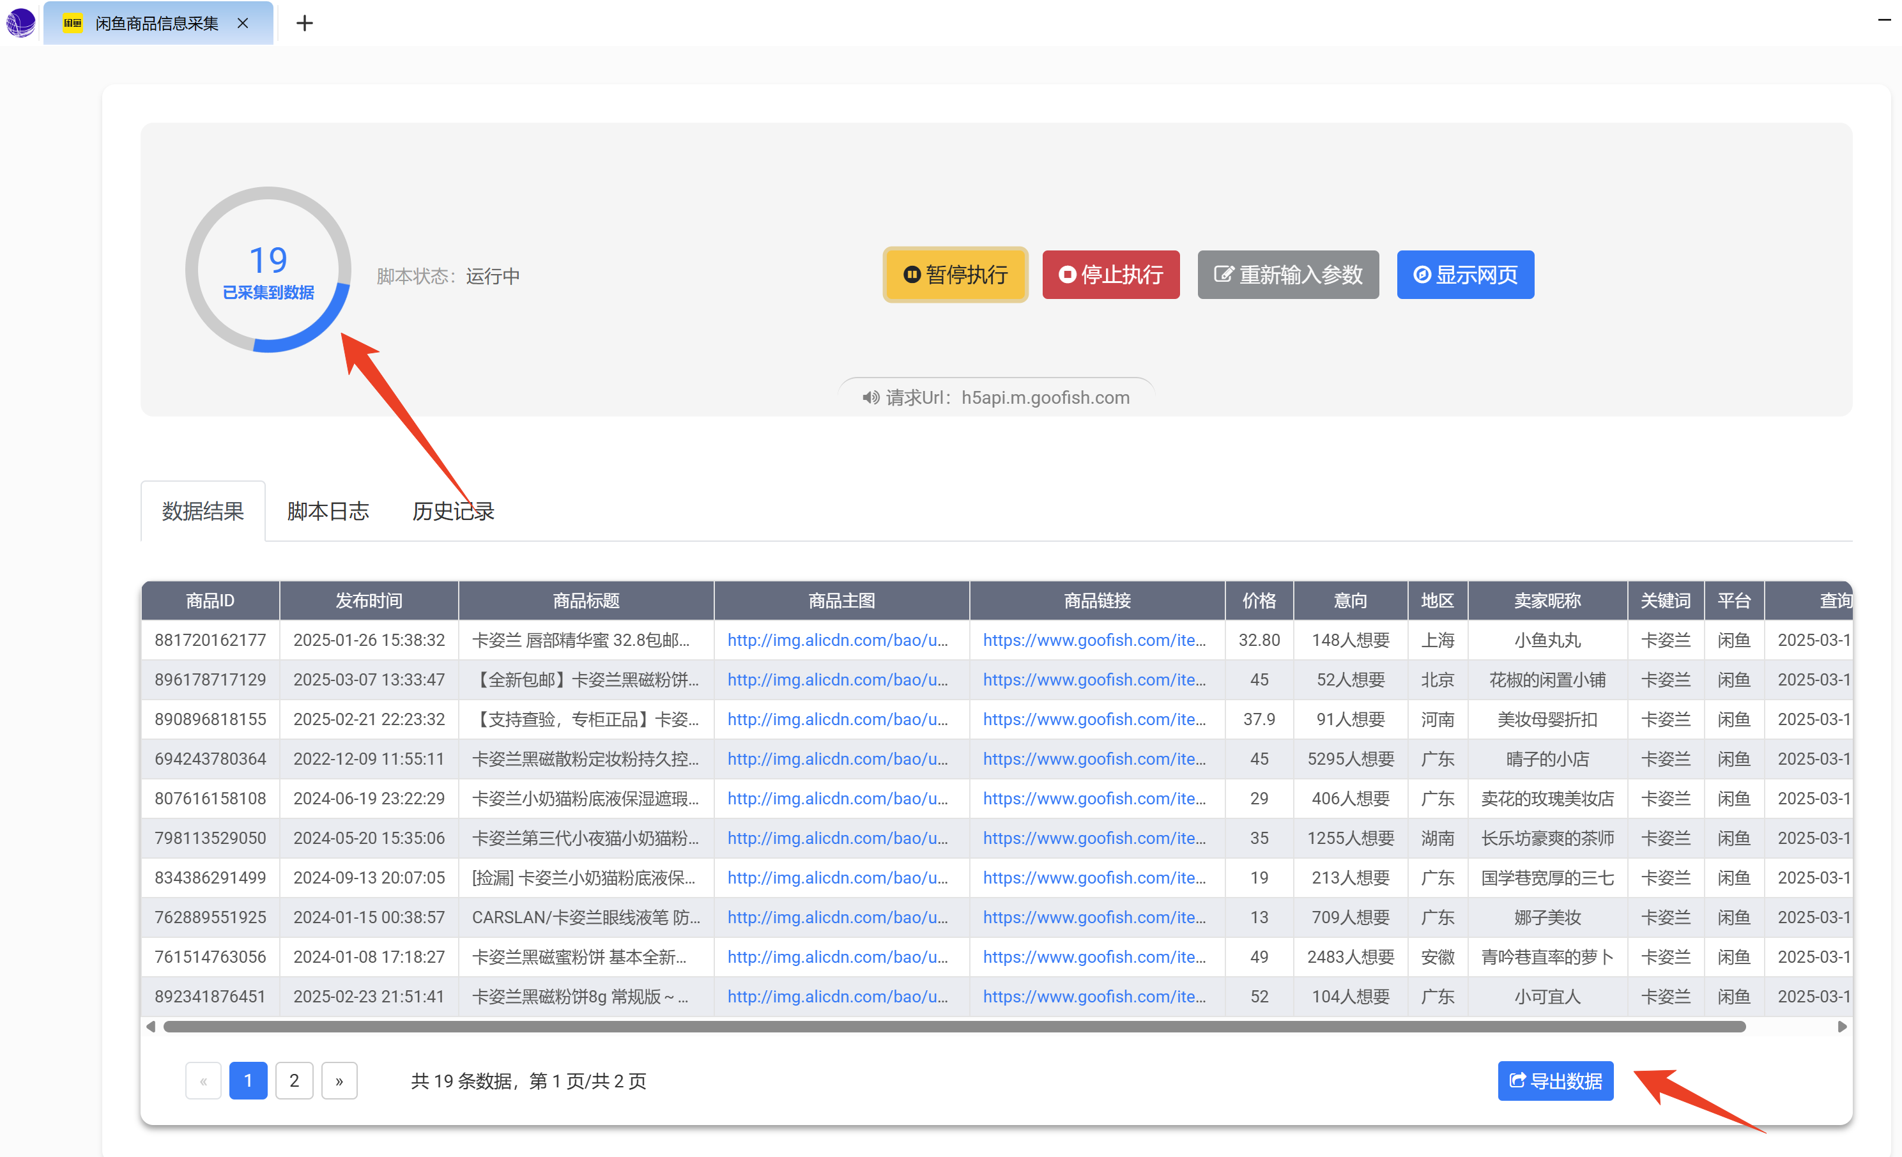Image resolution: width=1902 pixels, height=1157 pixels.
Task: Click table scrollbar right arrow
Action: (x=1842, y=1027)
